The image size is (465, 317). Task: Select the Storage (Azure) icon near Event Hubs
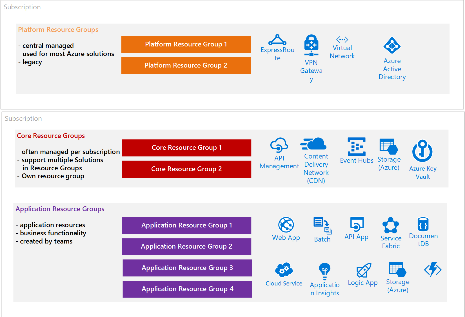[388, 146]
